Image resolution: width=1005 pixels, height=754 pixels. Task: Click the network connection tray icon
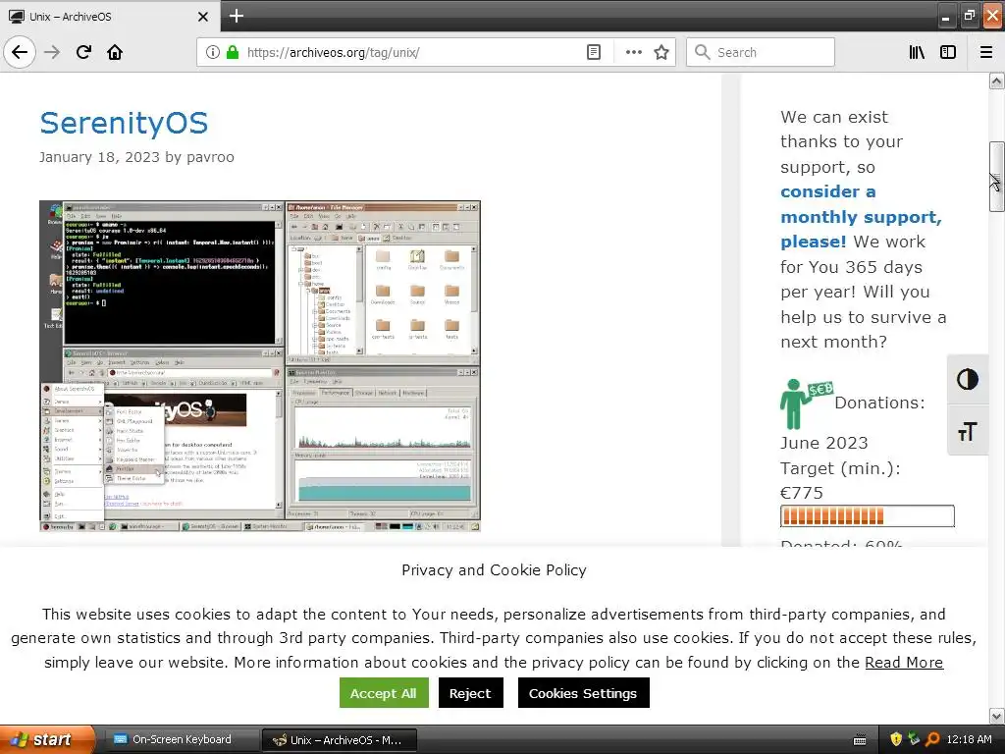(x=914, y=739)
